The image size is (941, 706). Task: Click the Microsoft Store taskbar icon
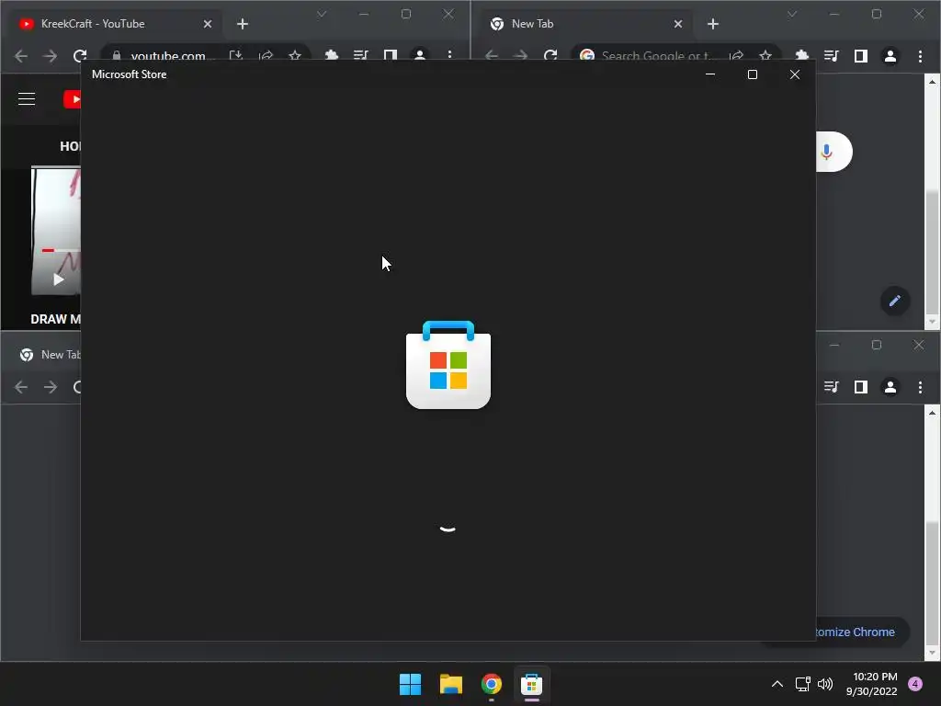click(532, 684)
